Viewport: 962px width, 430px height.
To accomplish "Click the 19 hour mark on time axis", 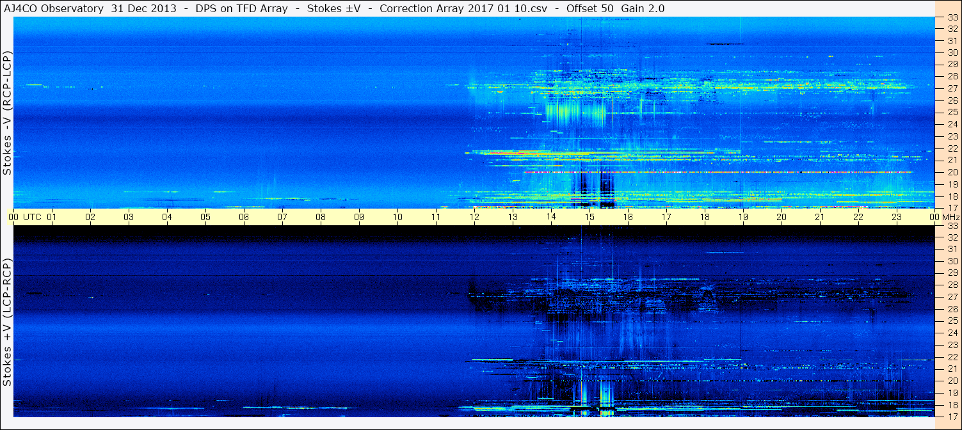I will click(x=743, y=218).
